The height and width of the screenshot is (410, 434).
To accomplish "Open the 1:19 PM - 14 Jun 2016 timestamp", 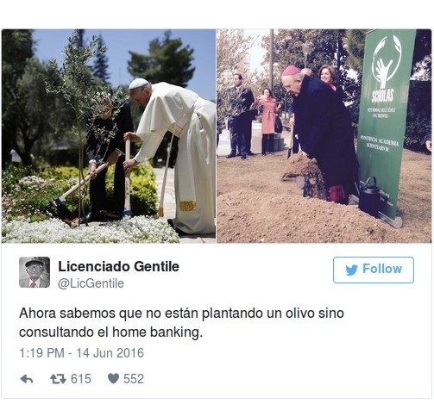I will pyautogui.click(x=81, y=353).
